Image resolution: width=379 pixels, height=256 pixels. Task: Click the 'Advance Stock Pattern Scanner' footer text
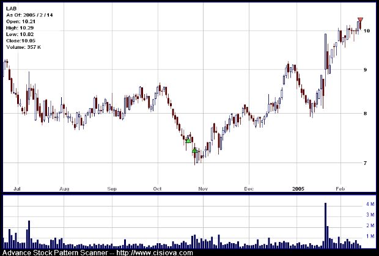pyautogui.click(x=55, y=253)
